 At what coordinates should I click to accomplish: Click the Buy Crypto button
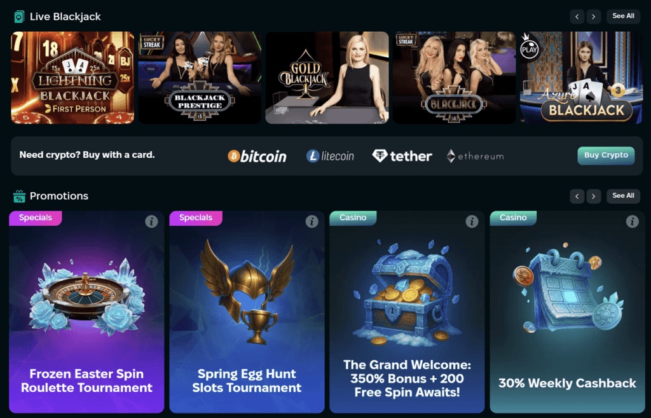(x=606, y=155)
